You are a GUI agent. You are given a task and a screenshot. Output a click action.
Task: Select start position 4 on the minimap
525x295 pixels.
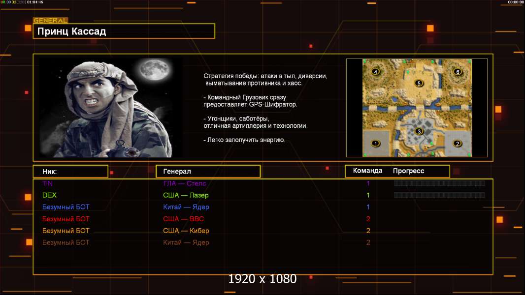(x=376, y=71)
